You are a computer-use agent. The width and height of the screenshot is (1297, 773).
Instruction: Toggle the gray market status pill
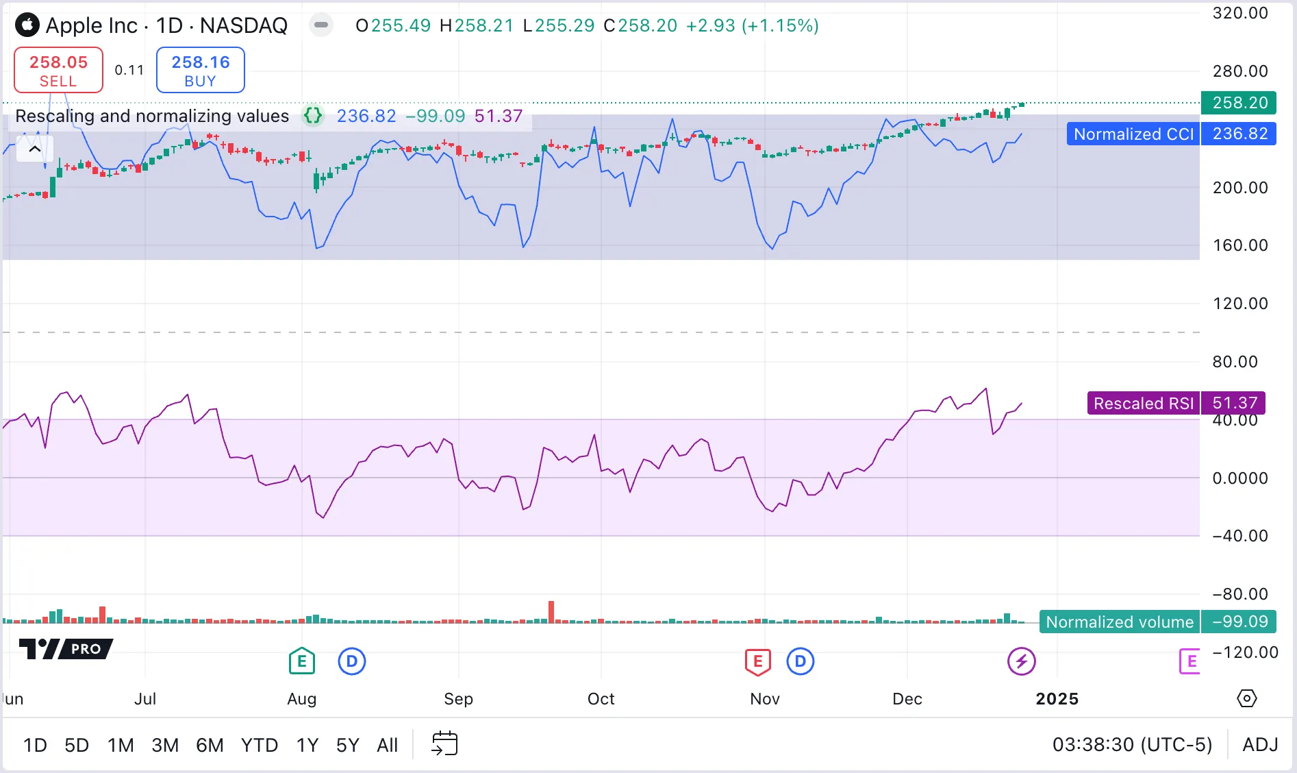pos(320,25)
